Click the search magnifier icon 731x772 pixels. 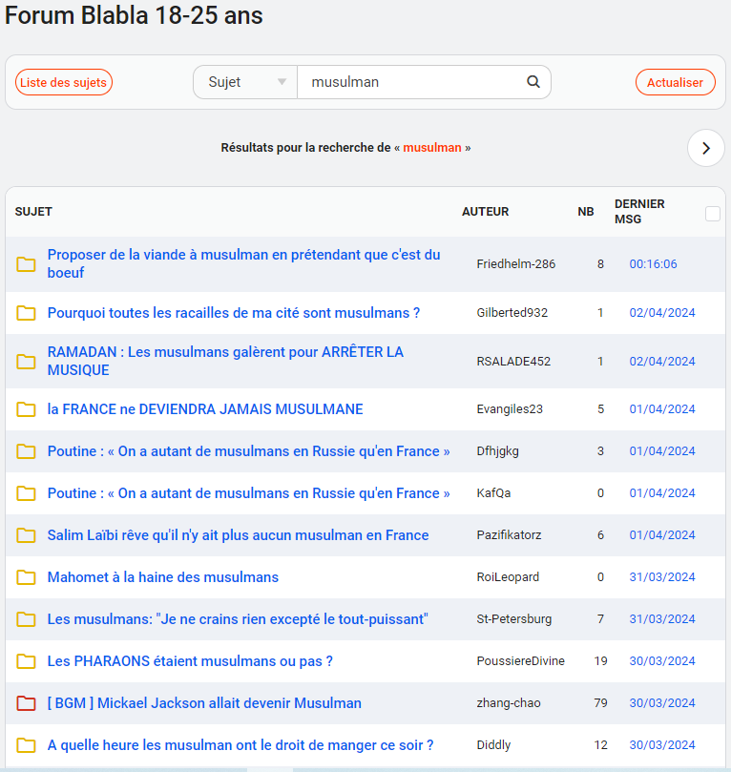point(533,82)
